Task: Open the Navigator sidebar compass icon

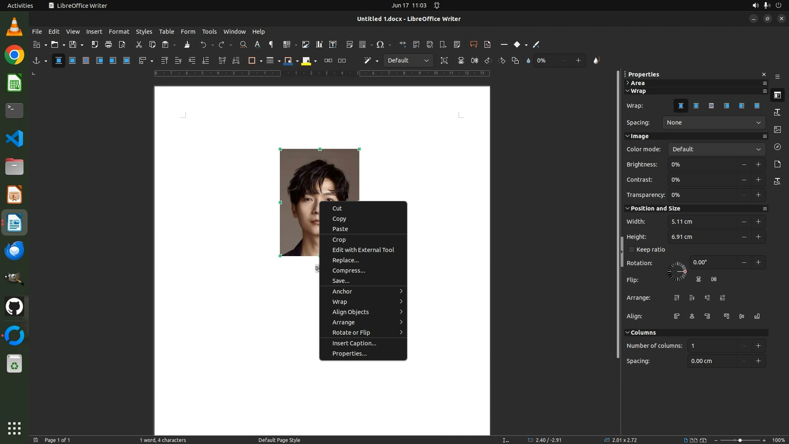Action: 777,147
